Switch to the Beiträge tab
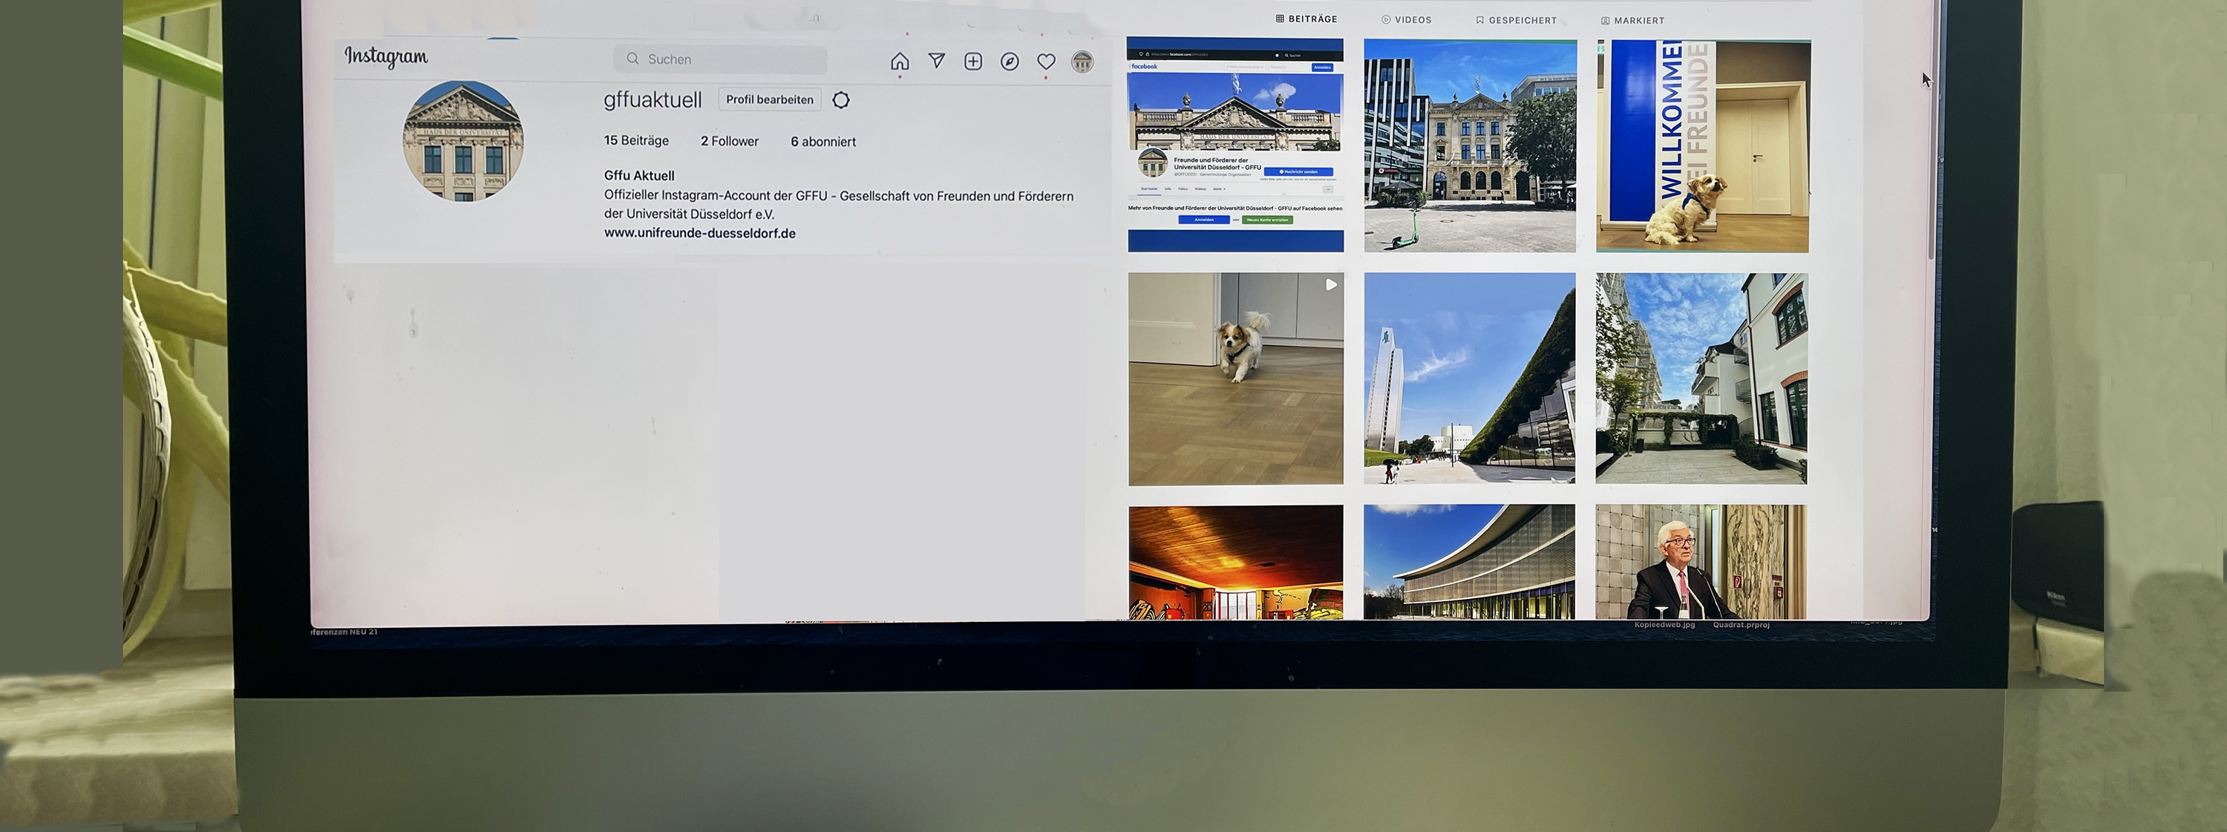The width and height of the screenshot is (2227, 832). pos(1307,19)
